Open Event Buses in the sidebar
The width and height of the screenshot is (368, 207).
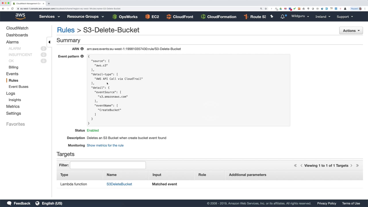[x=18, y=87]
